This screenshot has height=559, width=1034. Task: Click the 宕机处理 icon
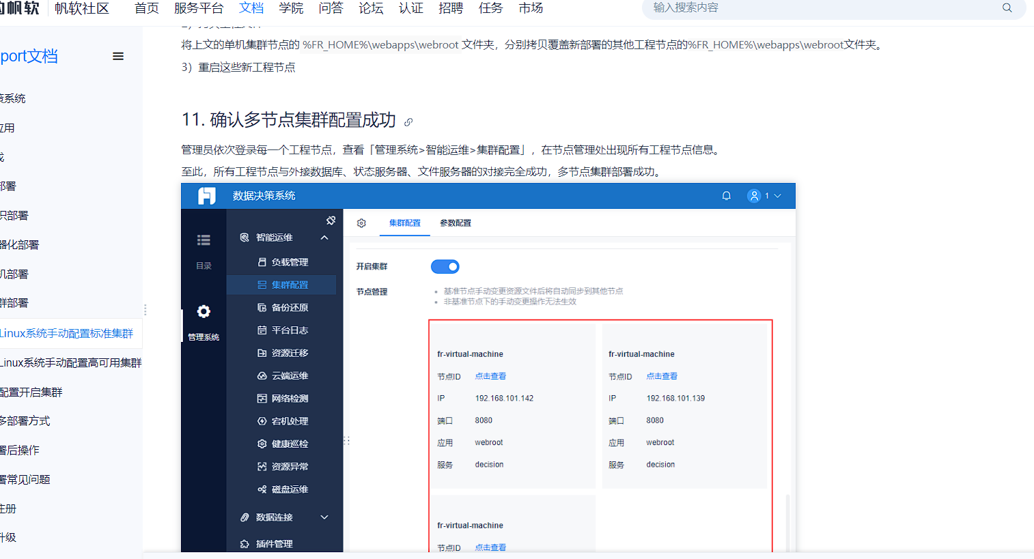coord(262,421)
